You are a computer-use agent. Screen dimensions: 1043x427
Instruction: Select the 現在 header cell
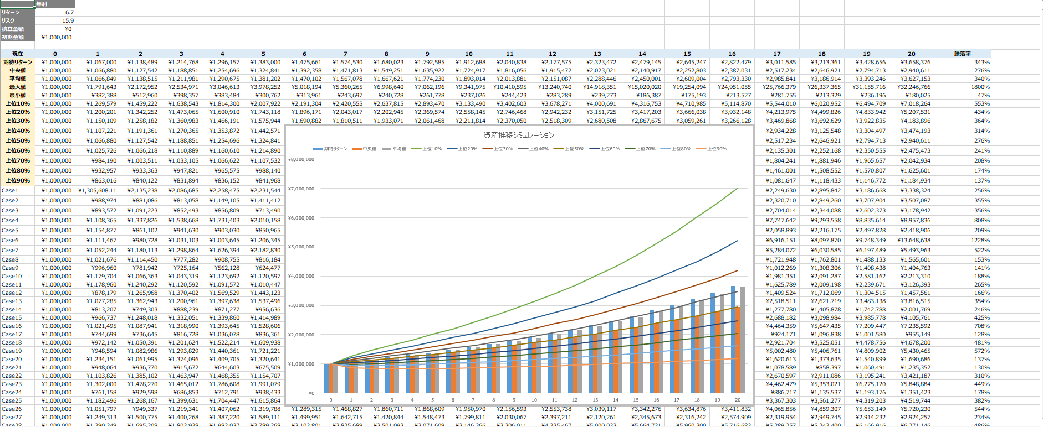[x=17, y=54]
